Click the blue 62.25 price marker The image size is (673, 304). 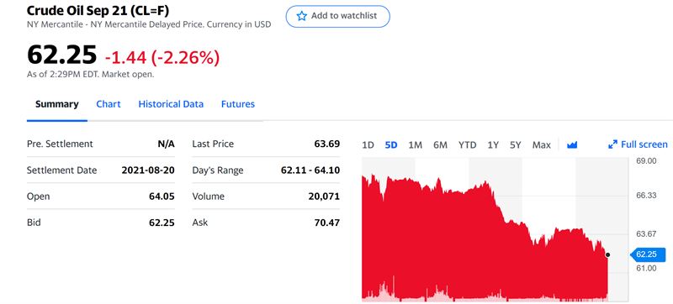[645, 254]
